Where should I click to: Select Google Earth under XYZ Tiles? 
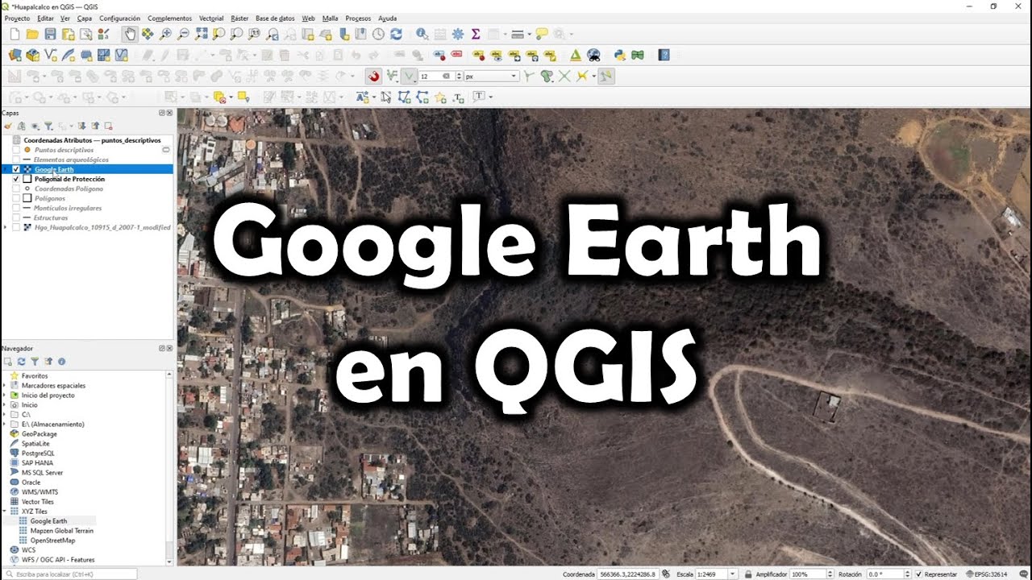(x=48, y=521)
